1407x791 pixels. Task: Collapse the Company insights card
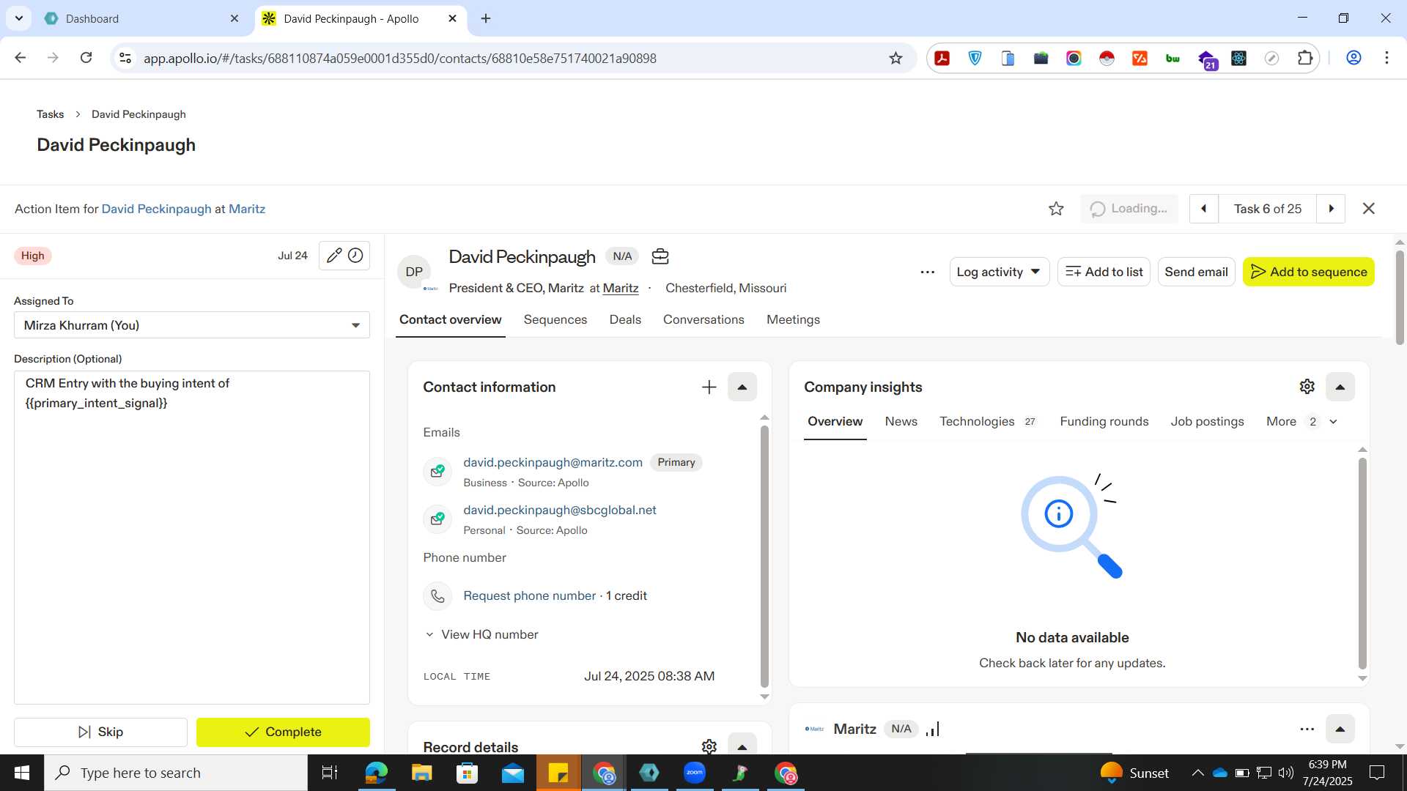(1340, 387)
